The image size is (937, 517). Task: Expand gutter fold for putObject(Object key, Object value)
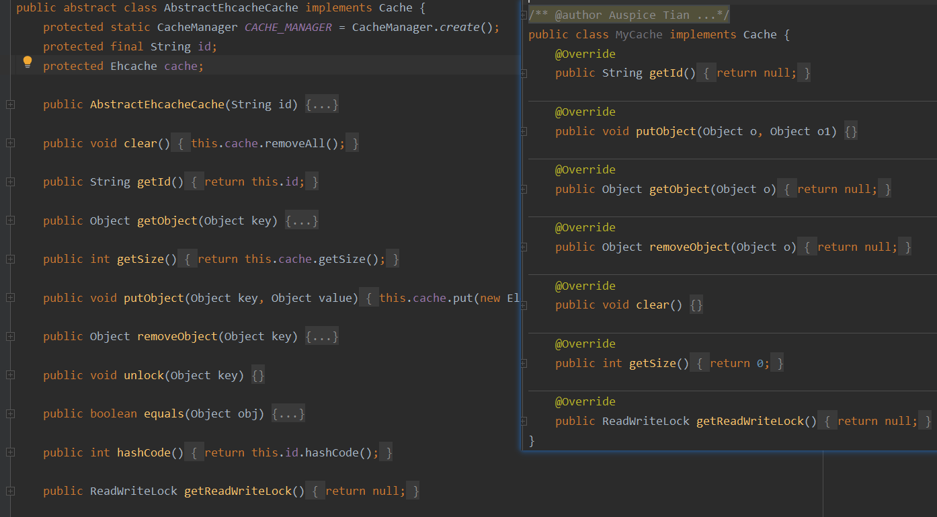pos(10,298)
